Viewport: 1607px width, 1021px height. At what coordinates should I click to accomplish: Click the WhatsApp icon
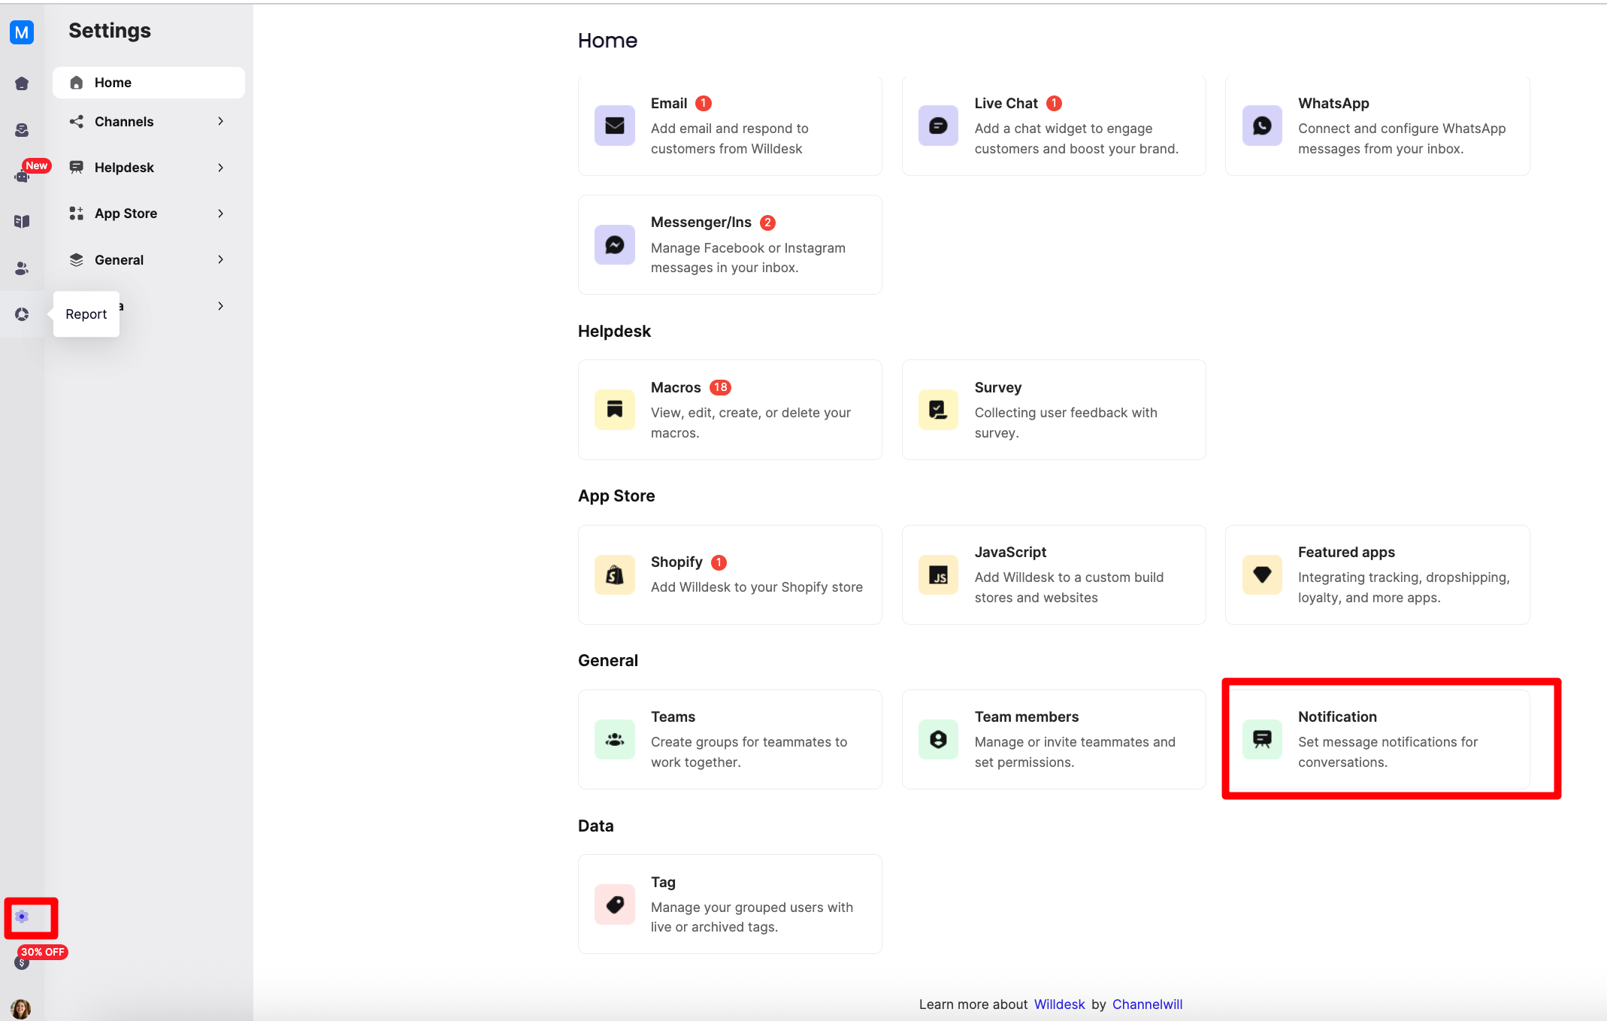pyautogui.click(x=1262, y=126)
